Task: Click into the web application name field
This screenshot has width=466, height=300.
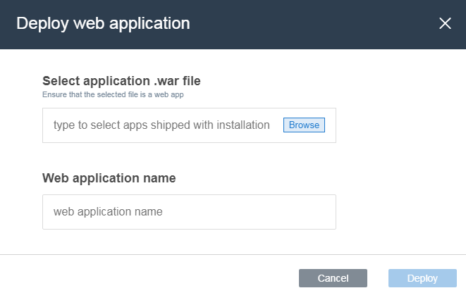Action: pos(189,212)
